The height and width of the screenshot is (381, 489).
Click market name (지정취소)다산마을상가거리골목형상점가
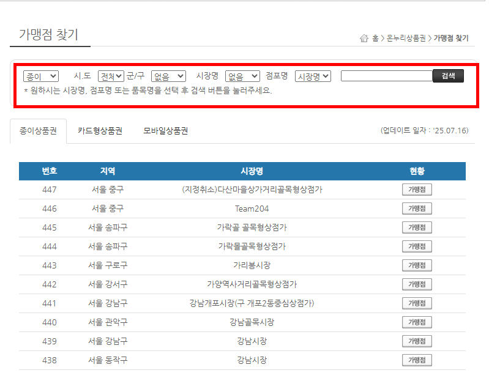click(252, 190)
